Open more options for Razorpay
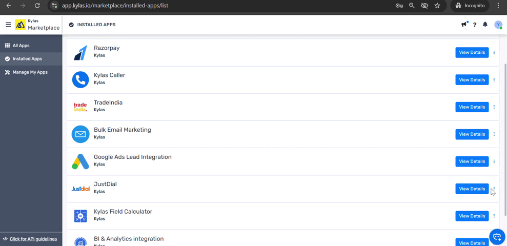The width and height of the screenshot is (507, 246). (494, 52)
